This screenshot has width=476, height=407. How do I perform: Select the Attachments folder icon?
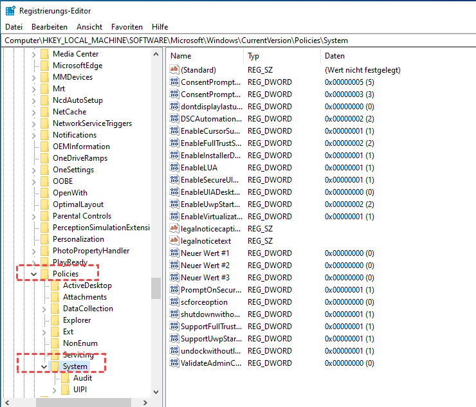[55, 297]
